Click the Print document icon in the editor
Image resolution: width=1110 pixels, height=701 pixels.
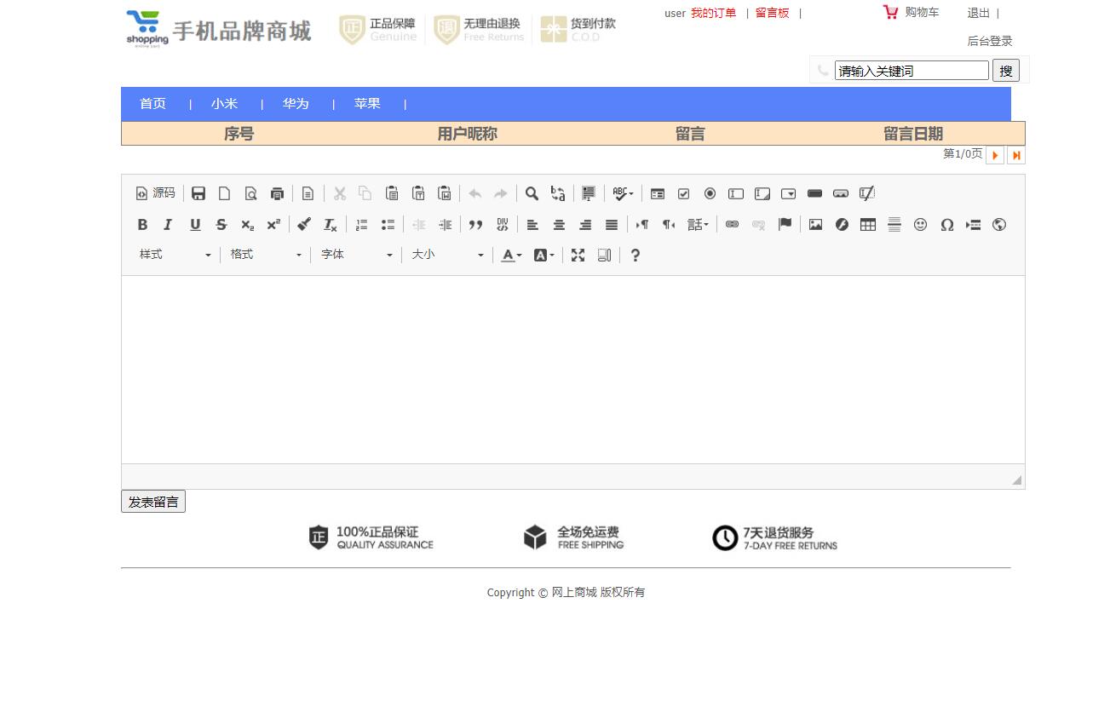click(x=277, y=193)
